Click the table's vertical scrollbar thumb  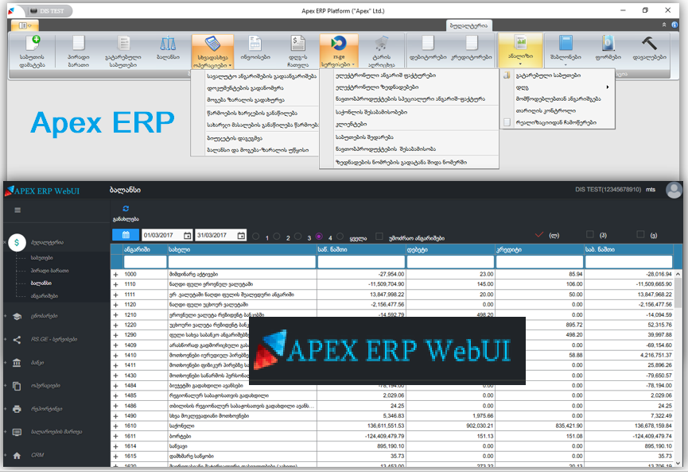678,293
